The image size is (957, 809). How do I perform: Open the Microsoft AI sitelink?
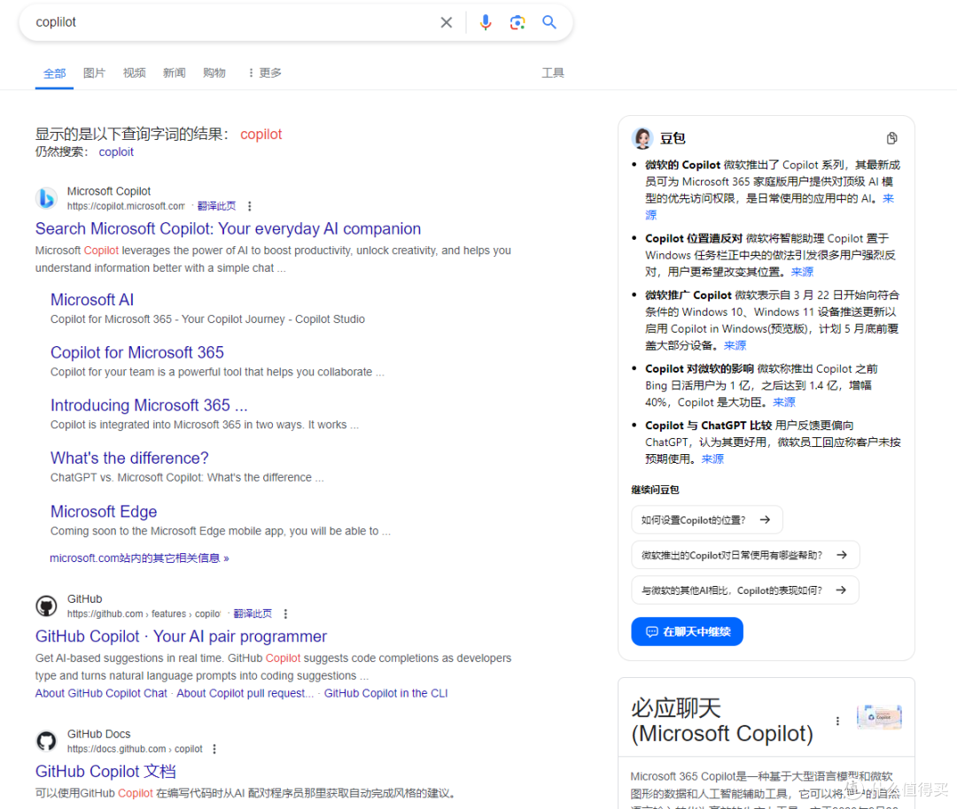[92, 300]
